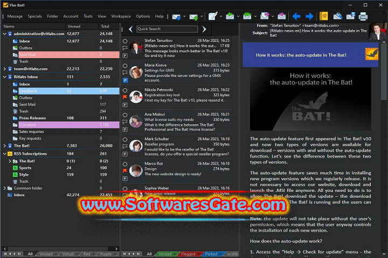Click the Forward message icon
The width and height of the screenshot is (388, 258).
(265, 16)
